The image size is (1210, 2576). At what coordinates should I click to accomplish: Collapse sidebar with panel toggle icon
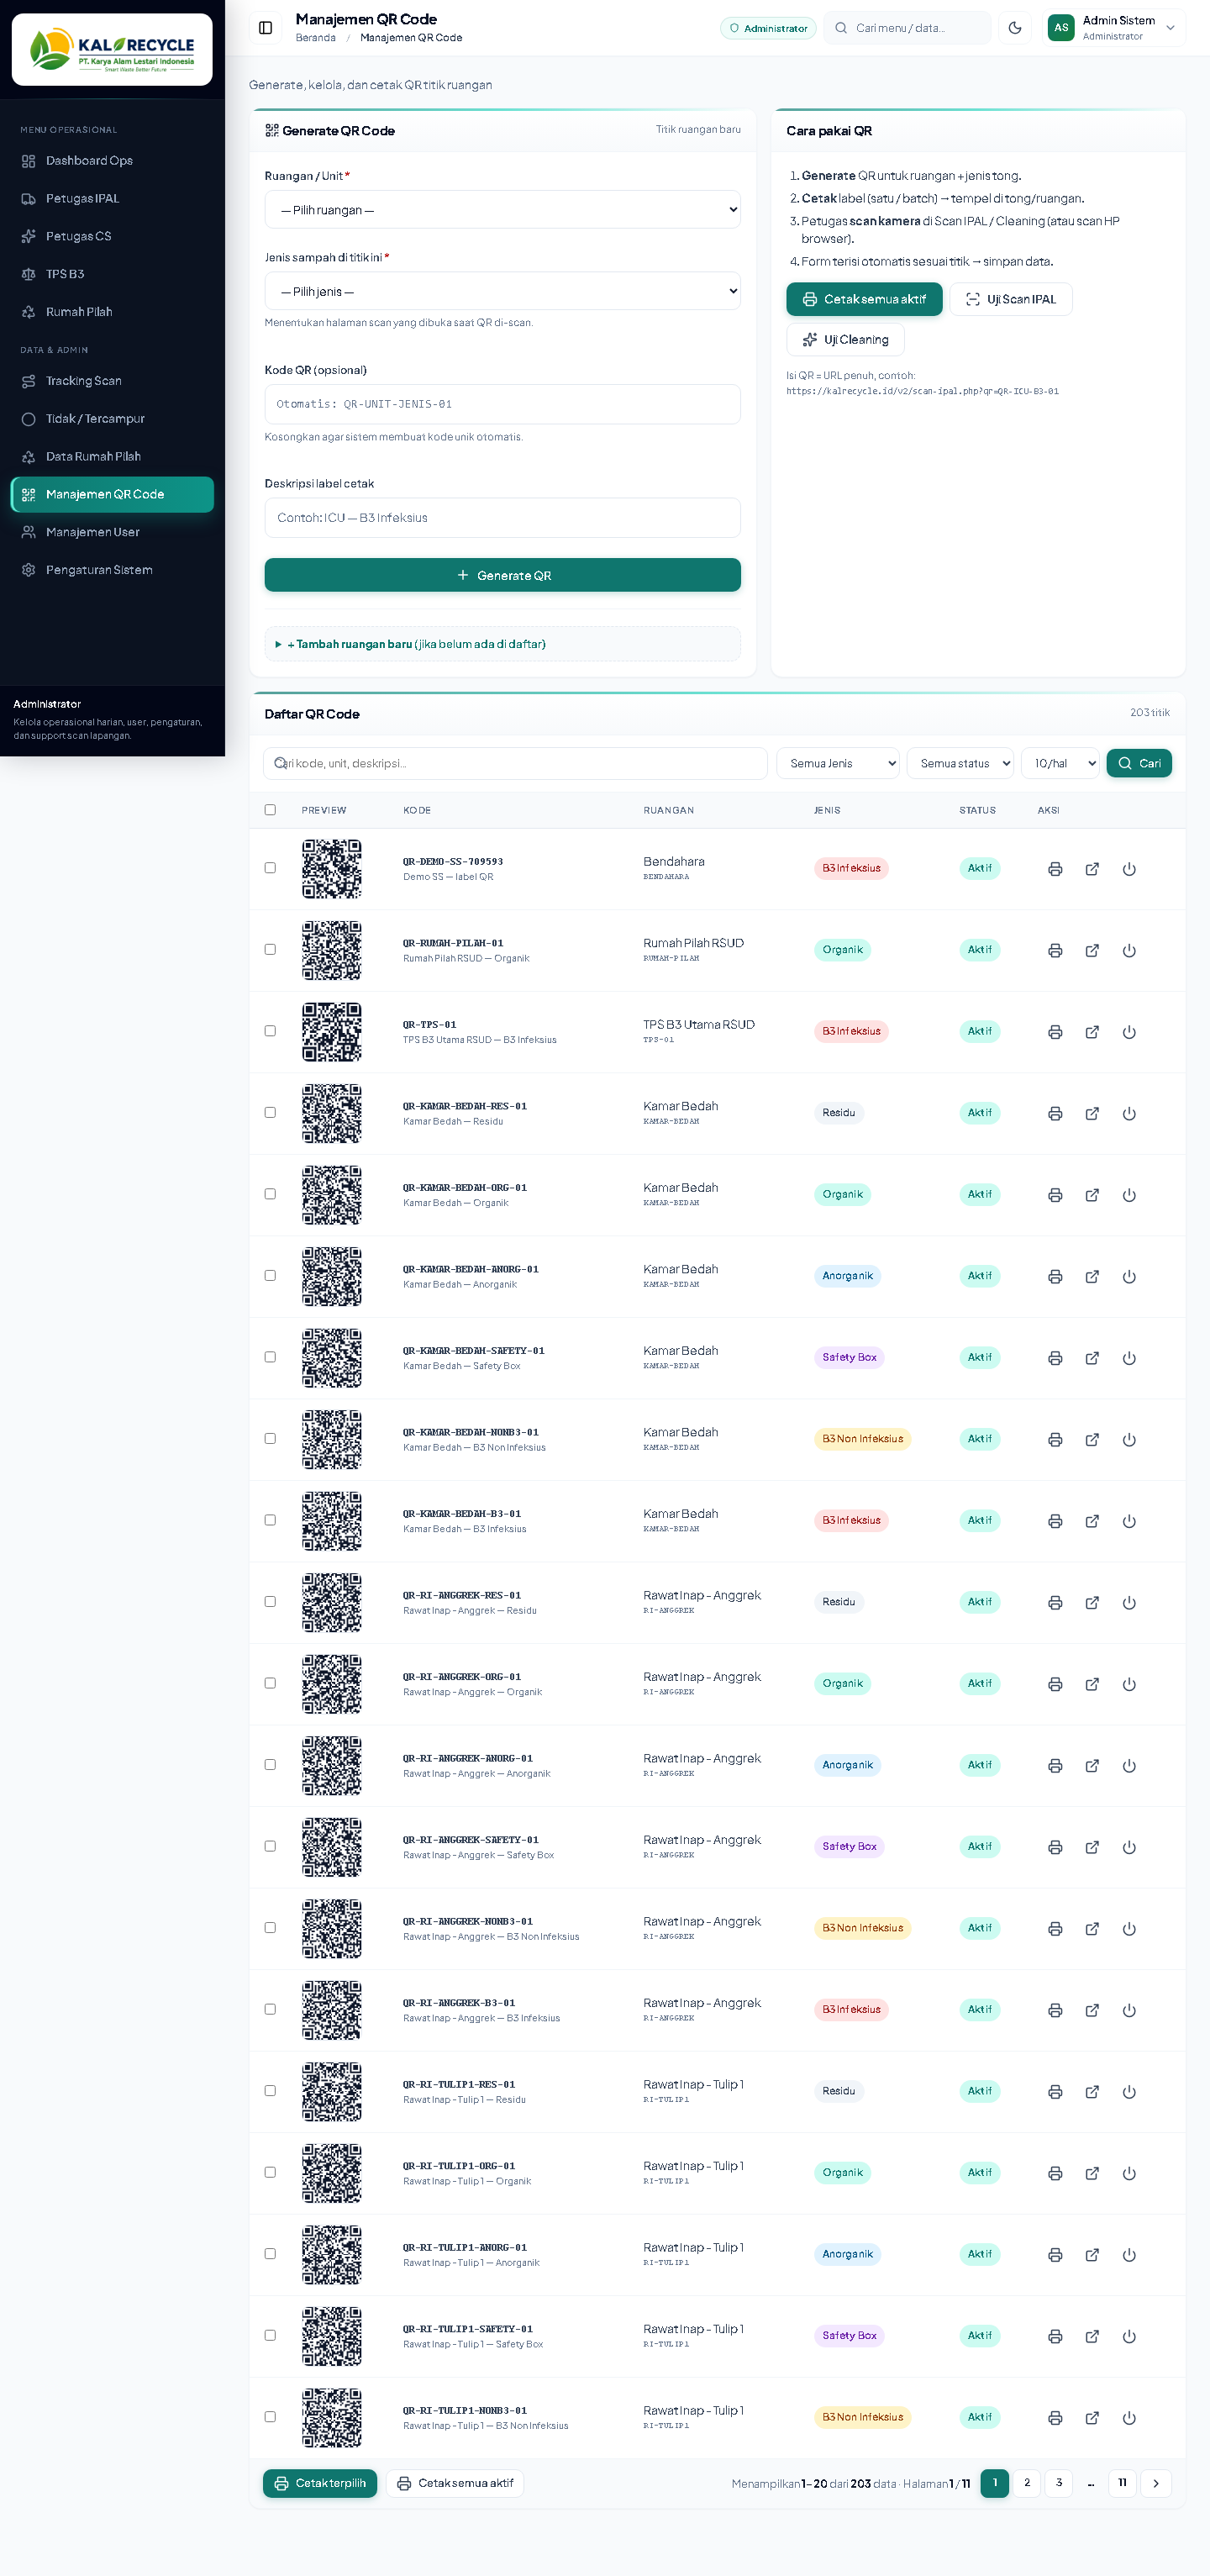[265, 28]
